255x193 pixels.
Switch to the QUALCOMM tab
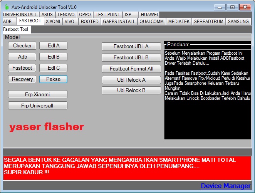tap(151, 21)
